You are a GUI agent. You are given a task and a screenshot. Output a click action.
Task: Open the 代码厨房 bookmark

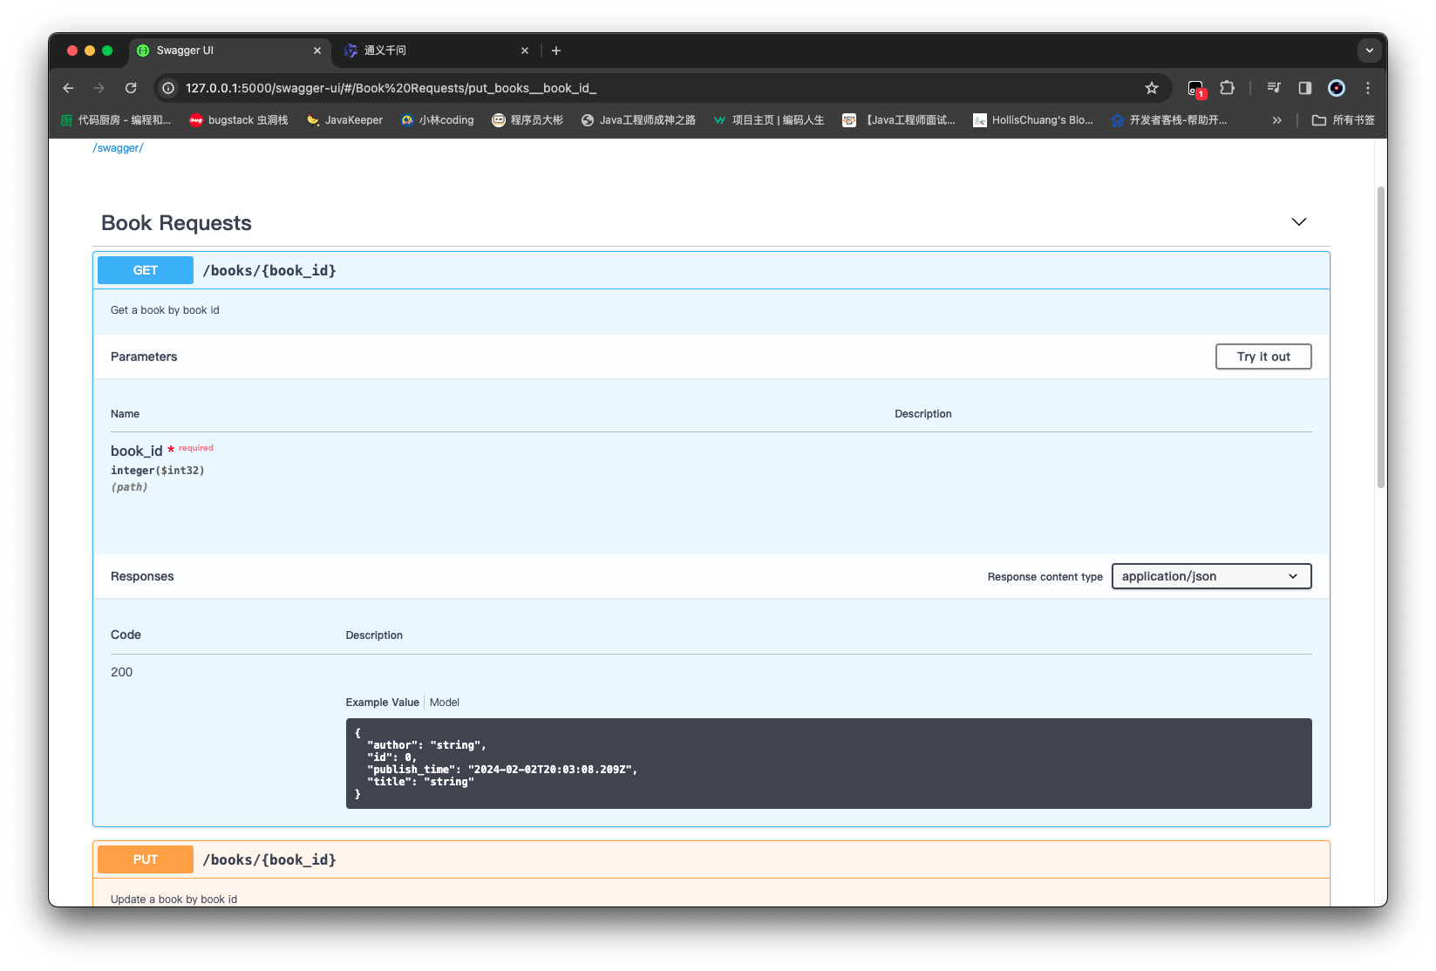(115, 120)
